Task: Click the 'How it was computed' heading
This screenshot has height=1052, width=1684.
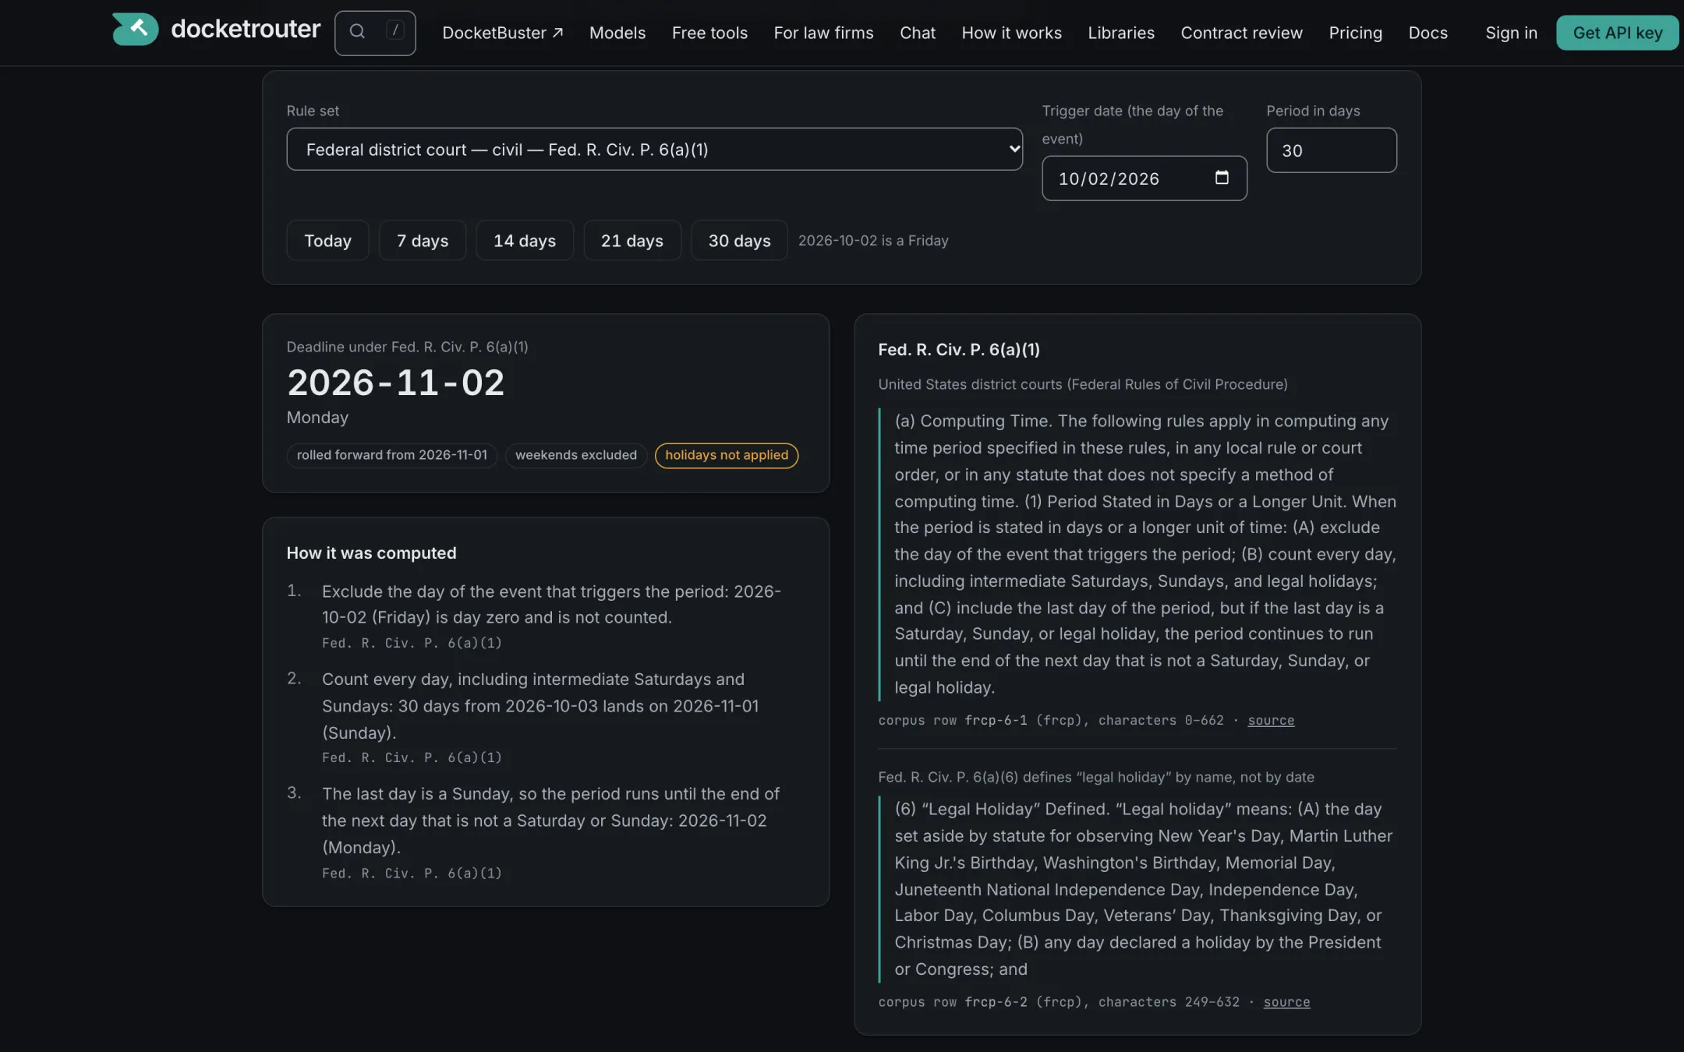Action: point(371,552)
